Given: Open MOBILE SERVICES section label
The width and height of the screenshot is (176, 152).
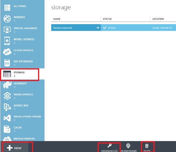Looking at the screenshot, I should point(24,39).
